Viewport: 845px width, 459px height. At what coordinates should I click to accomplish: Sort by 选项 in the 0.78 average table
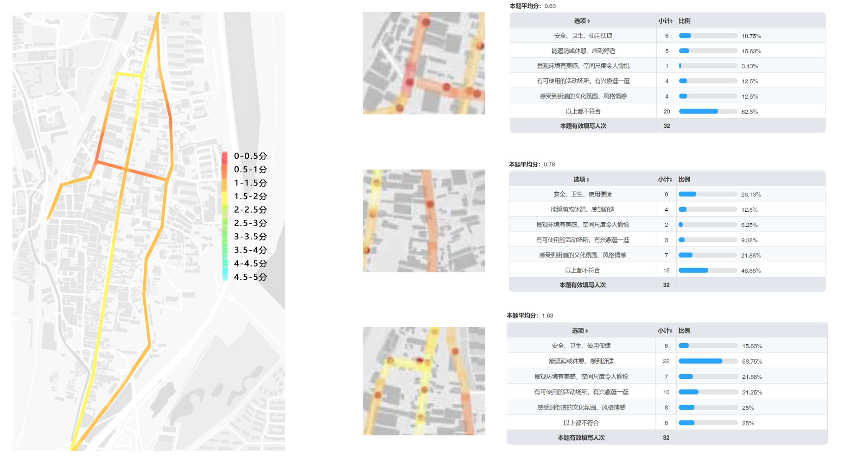(588, 180)
